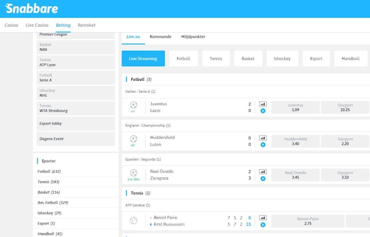The width and height of the screenshot is (370, 237).
Task: Select the Live Streaming filter button
Action: 143,59
